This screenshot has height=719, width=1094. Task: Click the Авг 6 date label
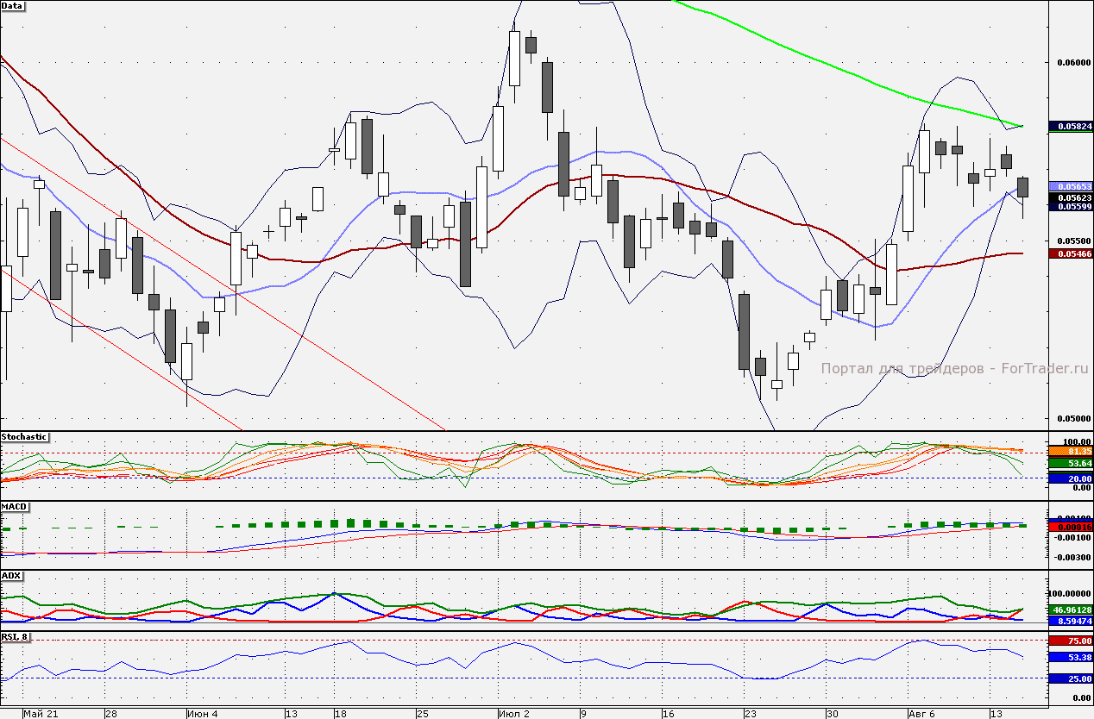922,714
